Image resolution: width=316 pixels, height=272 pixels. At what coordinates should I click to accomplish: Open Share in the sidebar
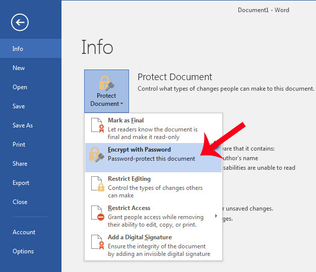pyautogui.click(x=20, y=164)
